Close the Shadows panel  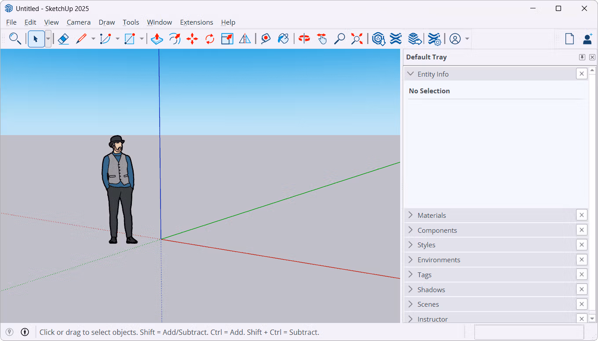coord(582,290)
